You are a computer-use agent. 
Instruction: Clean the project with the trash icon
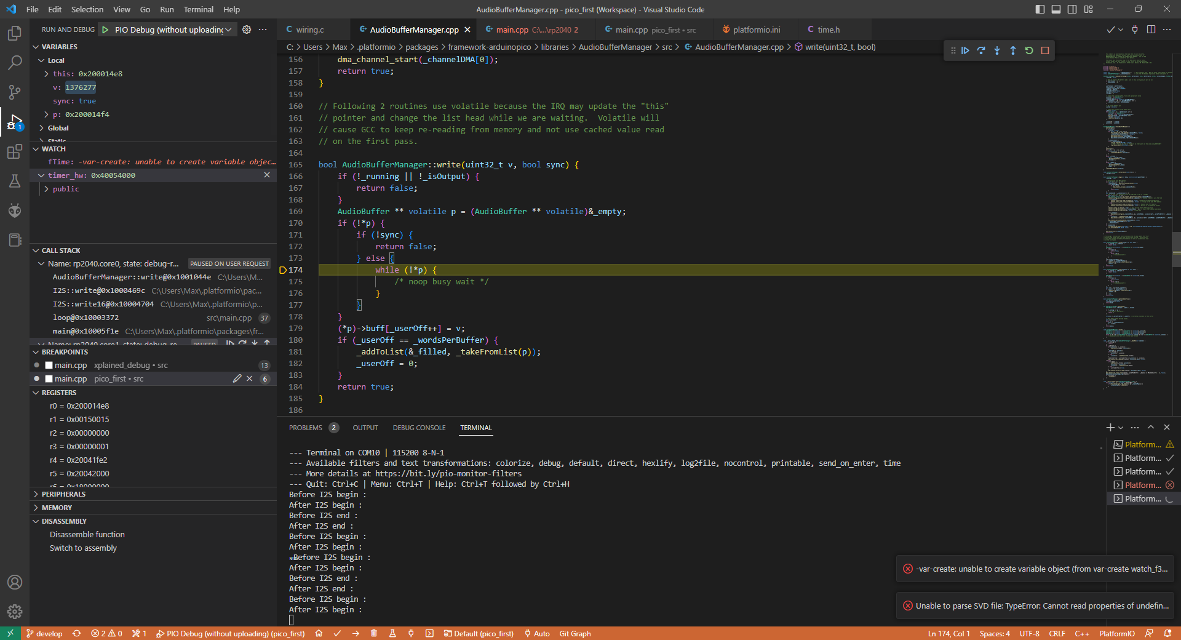tap(374, 633)
